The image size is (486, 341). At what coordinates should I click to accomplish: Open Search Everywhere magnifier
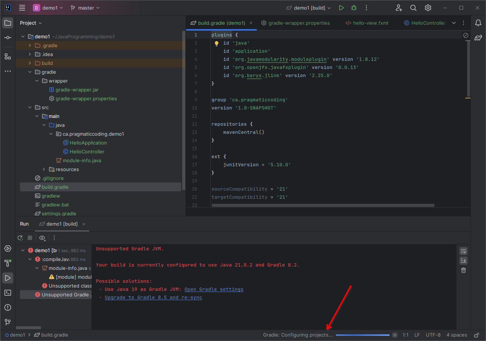[x=413, y=8]
